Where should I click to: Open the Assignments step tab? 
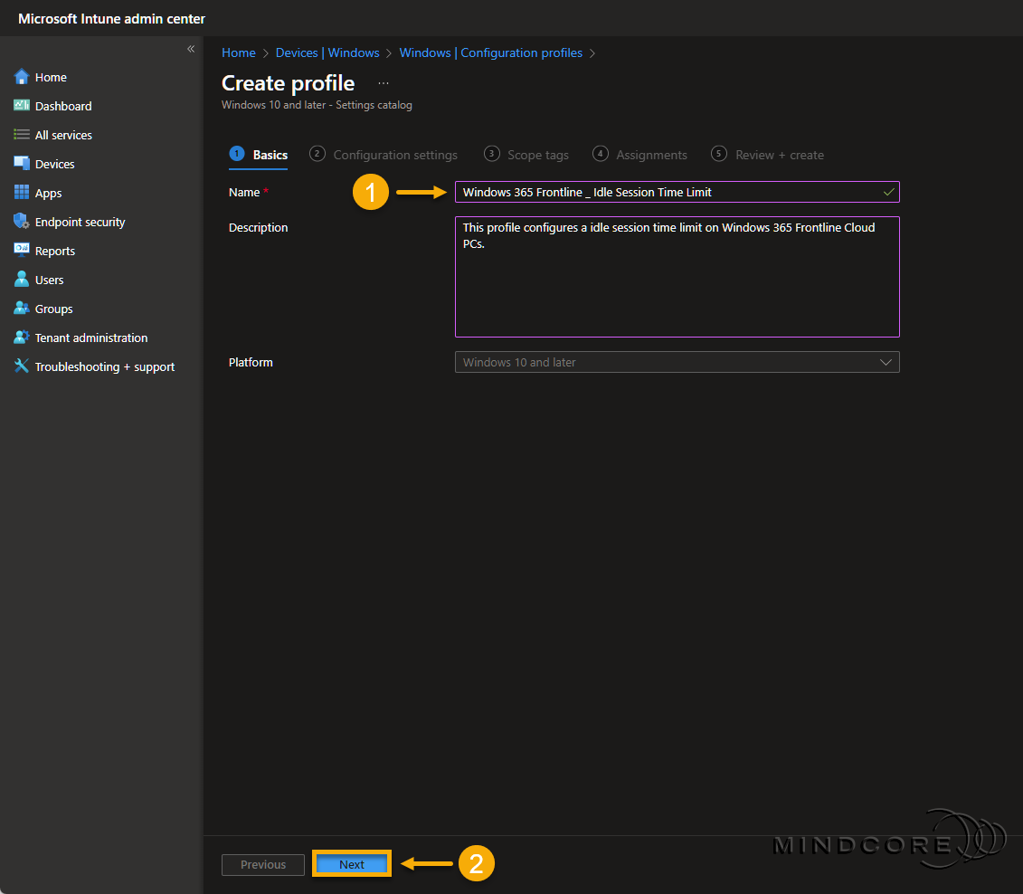[640, 155]
